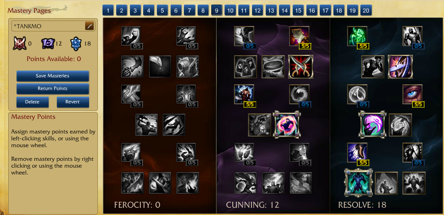
Task: Click the Revert button
Action: 73,102
